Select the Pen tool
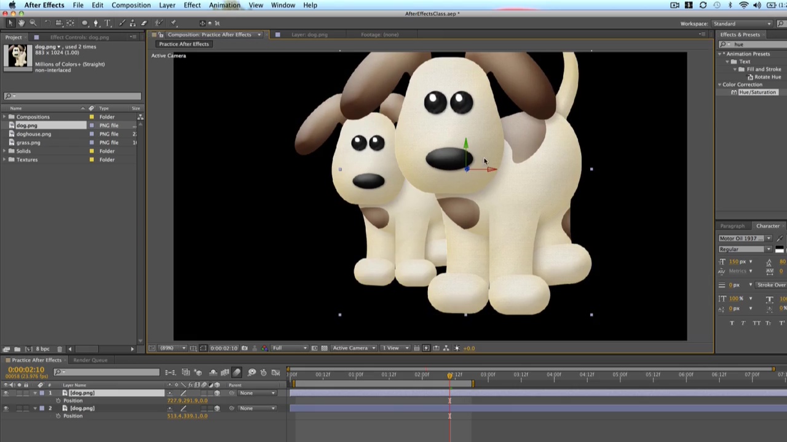Viewport: 787px width, 442px height. coord(96,23)
